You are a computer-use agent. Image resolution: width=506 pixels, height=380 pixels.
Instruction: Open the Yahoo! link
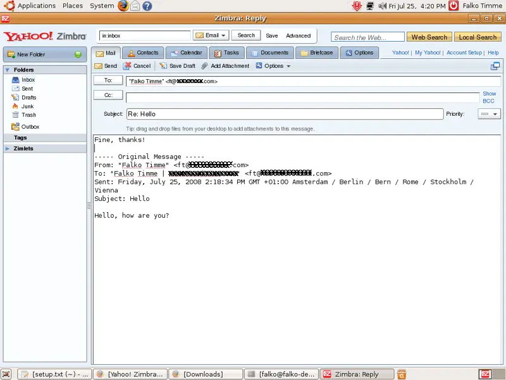(x=400, y=53)
